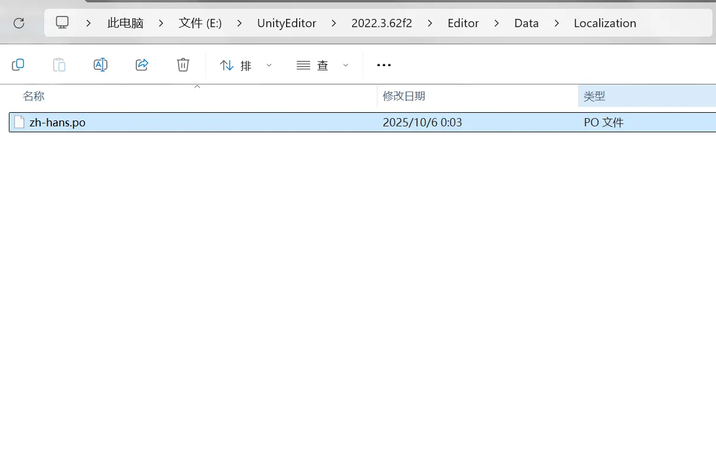Open the View (查) dropdown
This screenshot has height=473, width=716.
point(322,66)
